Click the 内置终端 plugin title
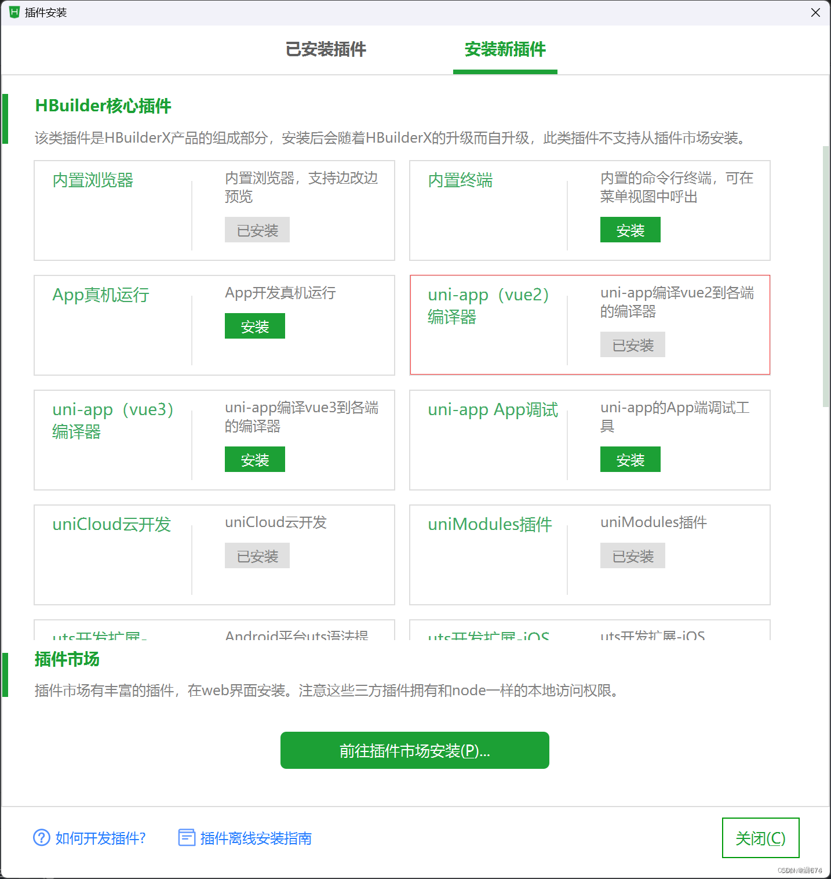831x879 pixels. coord(460,180)
